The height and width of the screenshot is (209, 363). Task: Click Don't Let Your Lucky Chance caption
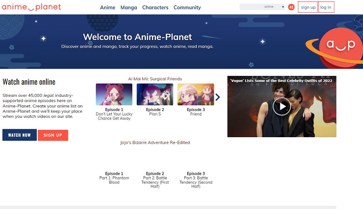click(114, 116)
